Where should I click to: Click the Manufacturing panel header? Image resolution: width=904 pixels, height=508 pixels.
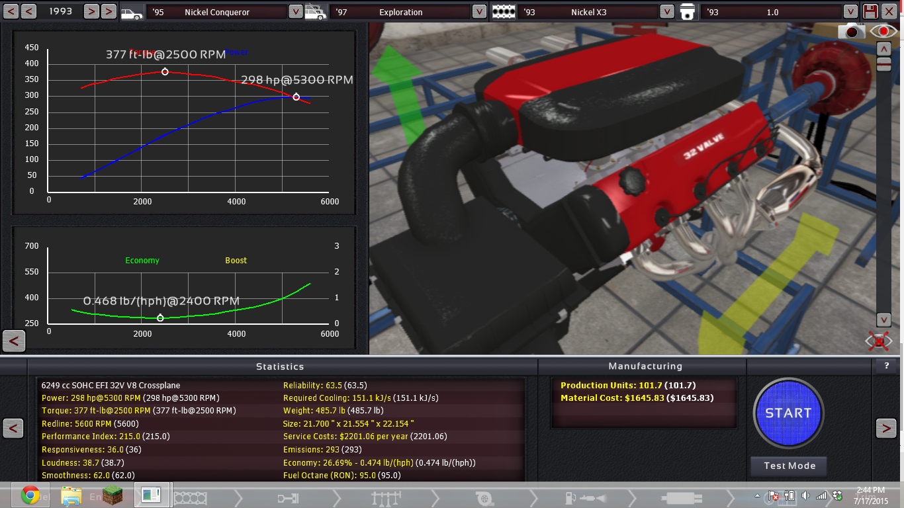(x=645, y=366)
